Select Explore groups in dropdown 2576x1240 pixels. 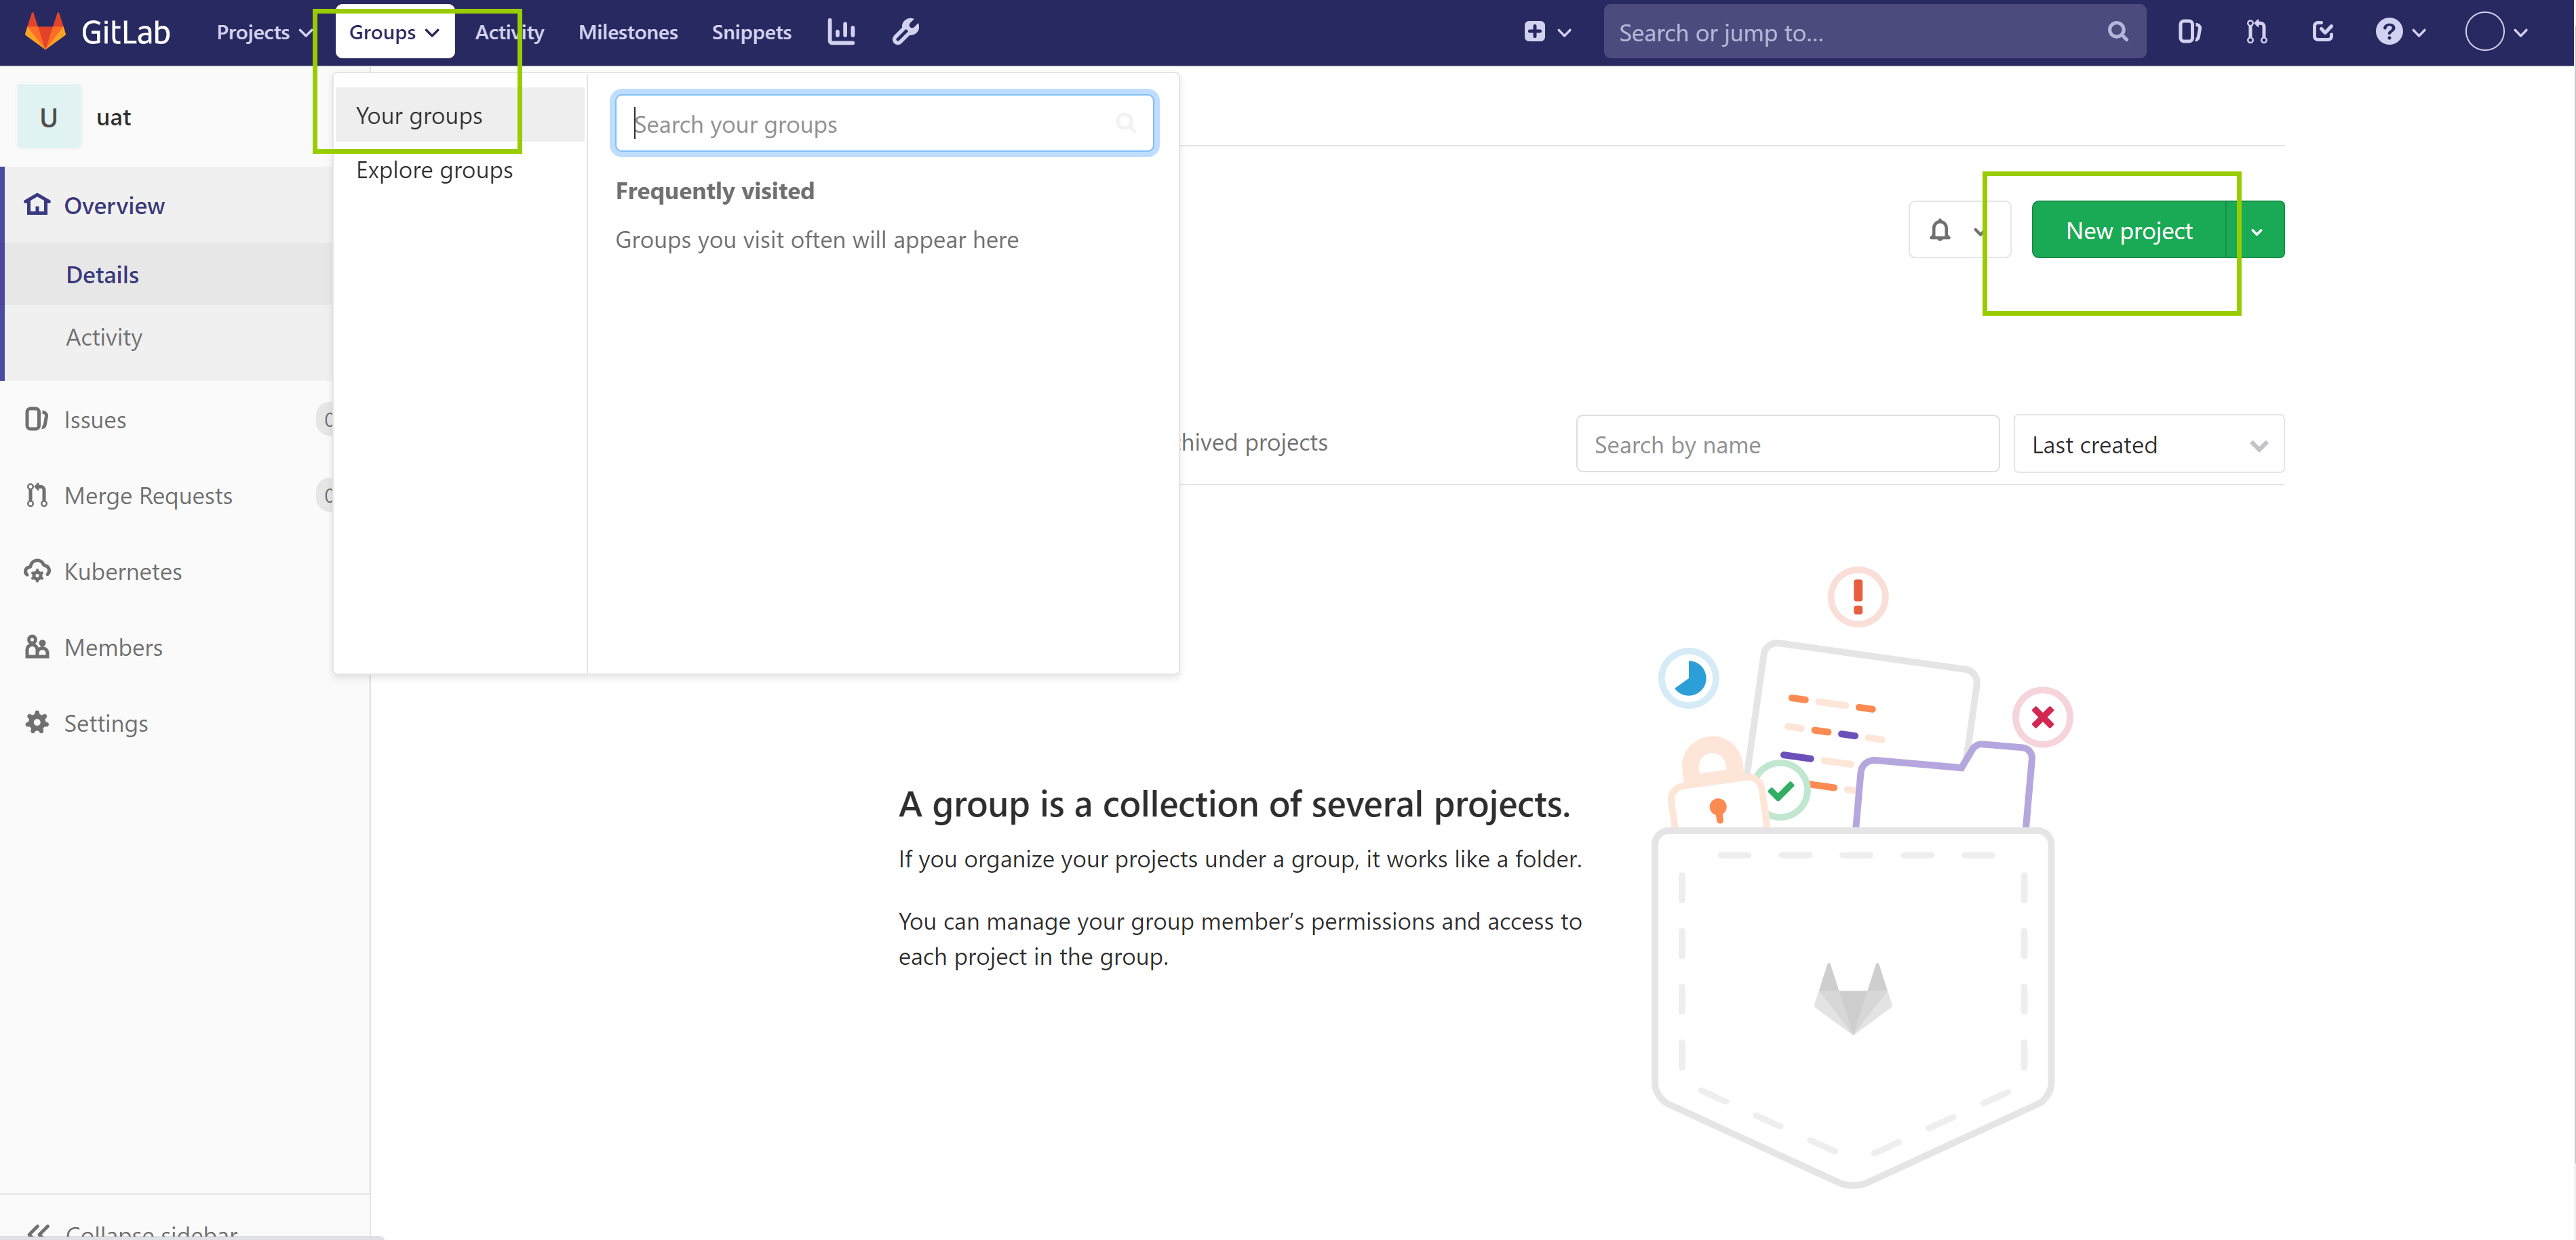(460, 170)
